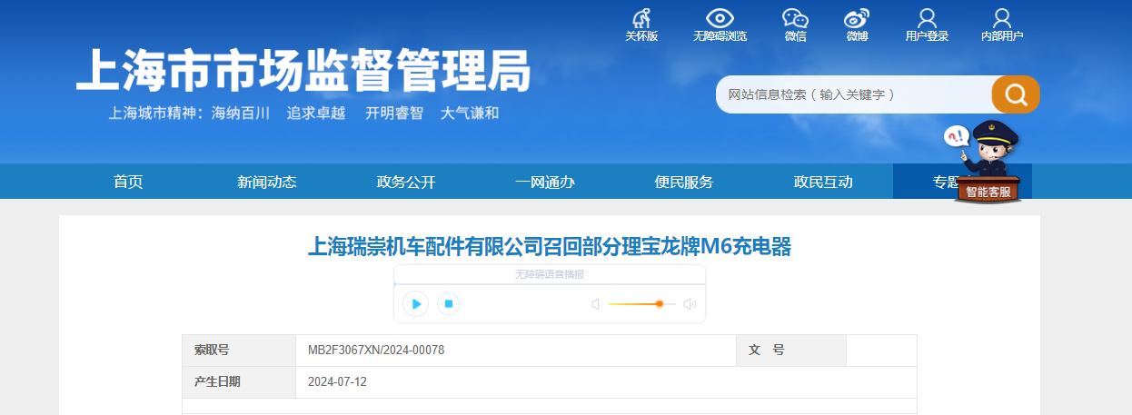The width and height of the screenshot is (1132, 415).
Task: Open the 便民服务 navigation item
Action: [x=684, y=182]
